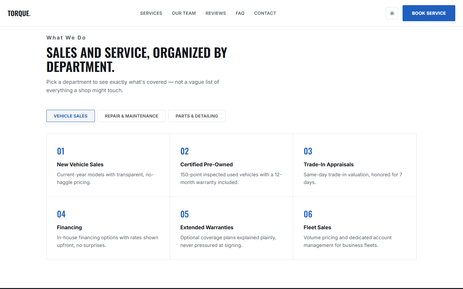Viewport: 463px width, 289px height.
Task: Click the Trade-In Appraisals title
Action: coord(329,164)
